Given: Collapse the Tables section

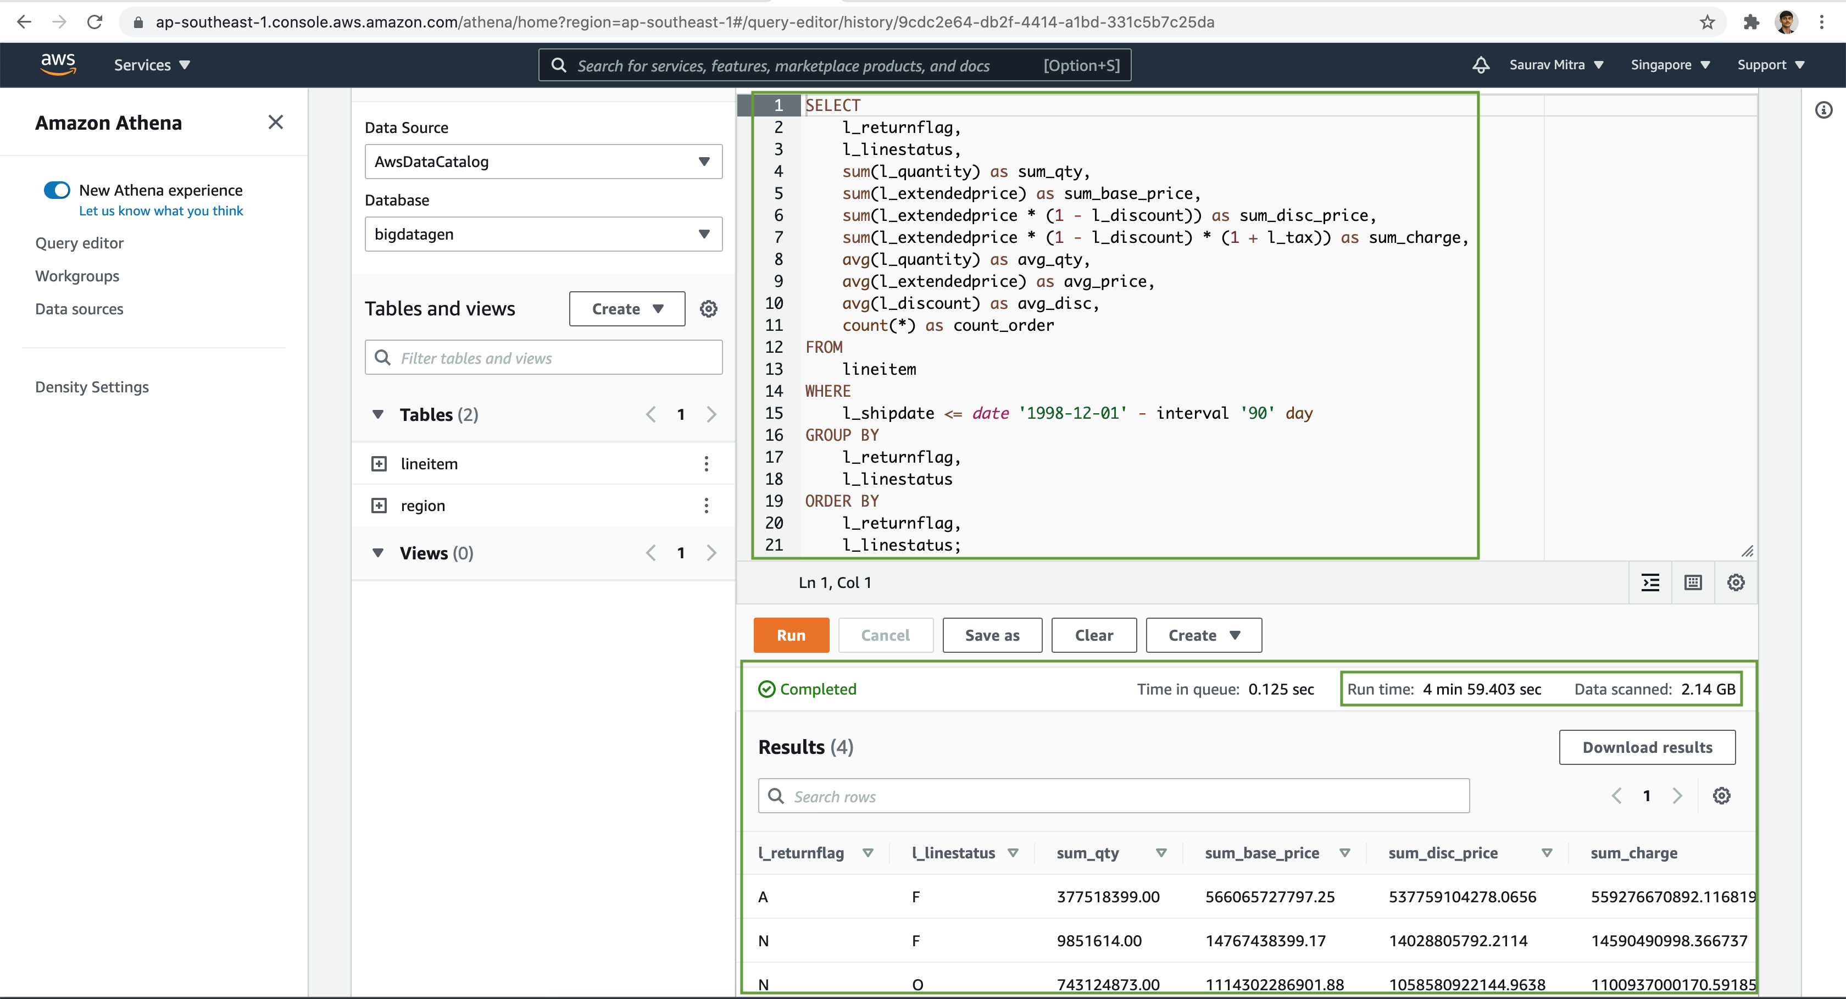Looking at the screenshot, I should click(377, 414).
